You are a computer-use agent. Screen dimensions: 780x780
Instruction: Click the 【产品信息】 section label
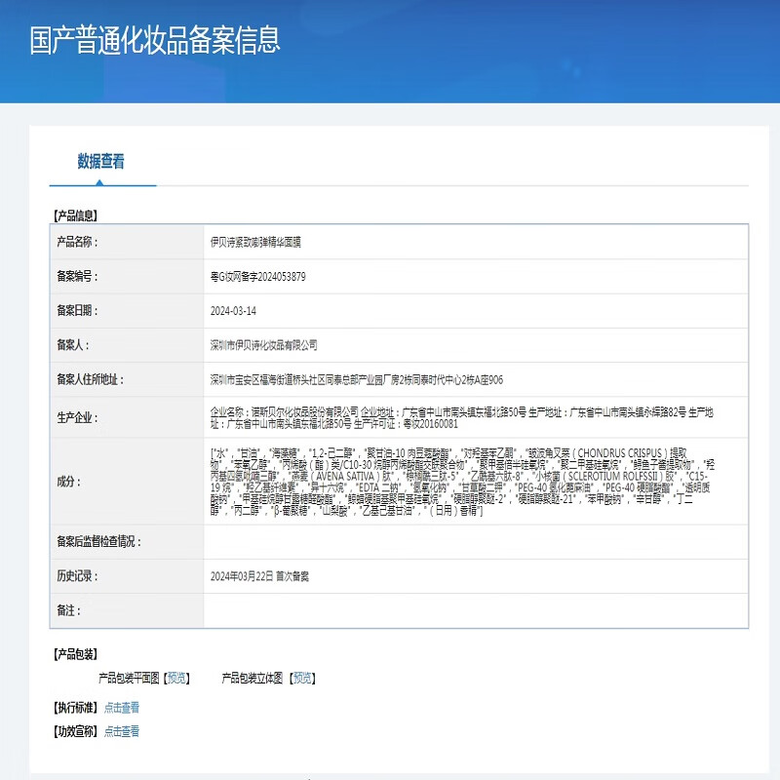(x=76, y=218)
